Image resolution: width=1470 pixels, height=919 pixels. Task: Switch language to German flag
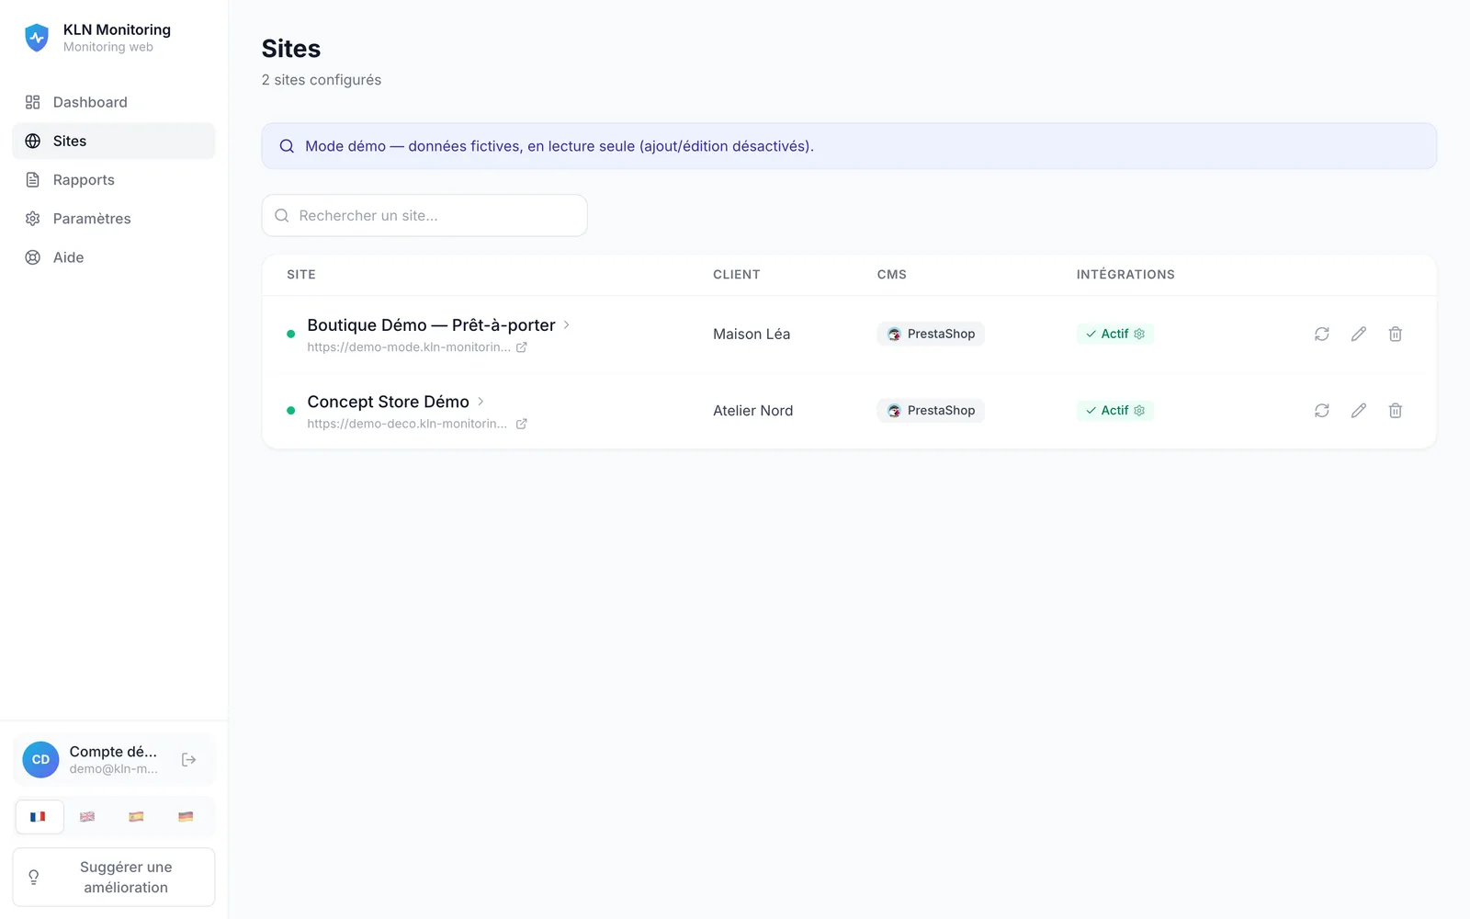pos(186,817)
